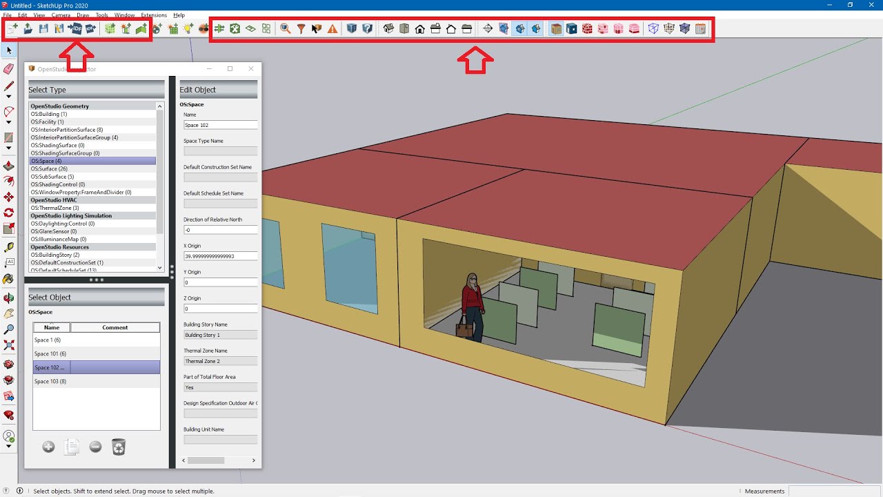Toggle the dark blue boundary-condition cube

pos(571,28)
